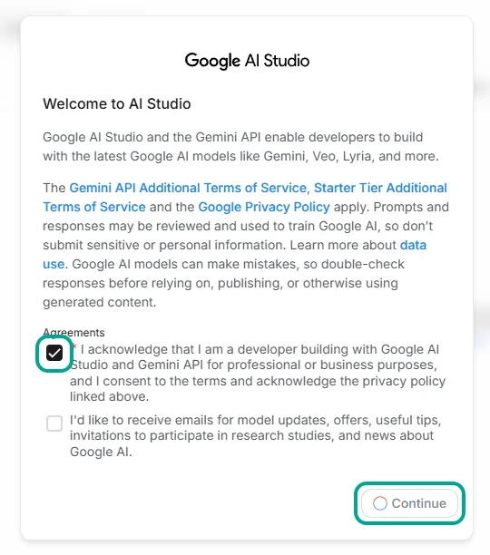Click the red required asterisk marker
The image size is (490, 555).
[x=74, y=346]
